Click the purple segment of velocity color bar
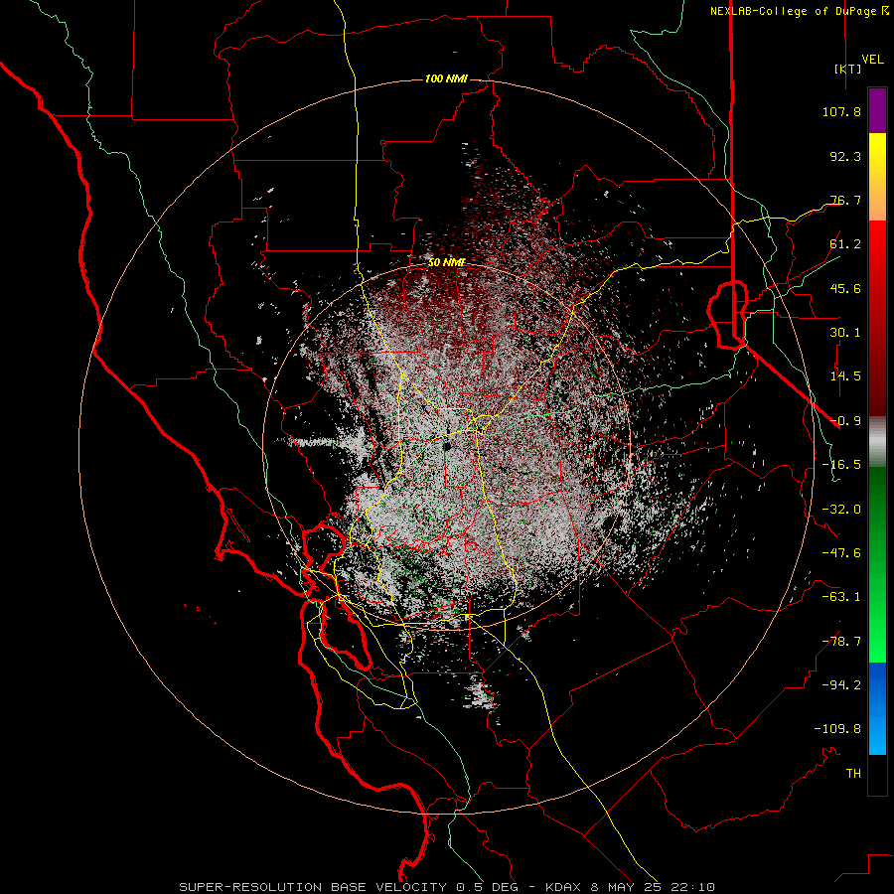The height and width of the screenshot is (894, 894). point(877,110)
